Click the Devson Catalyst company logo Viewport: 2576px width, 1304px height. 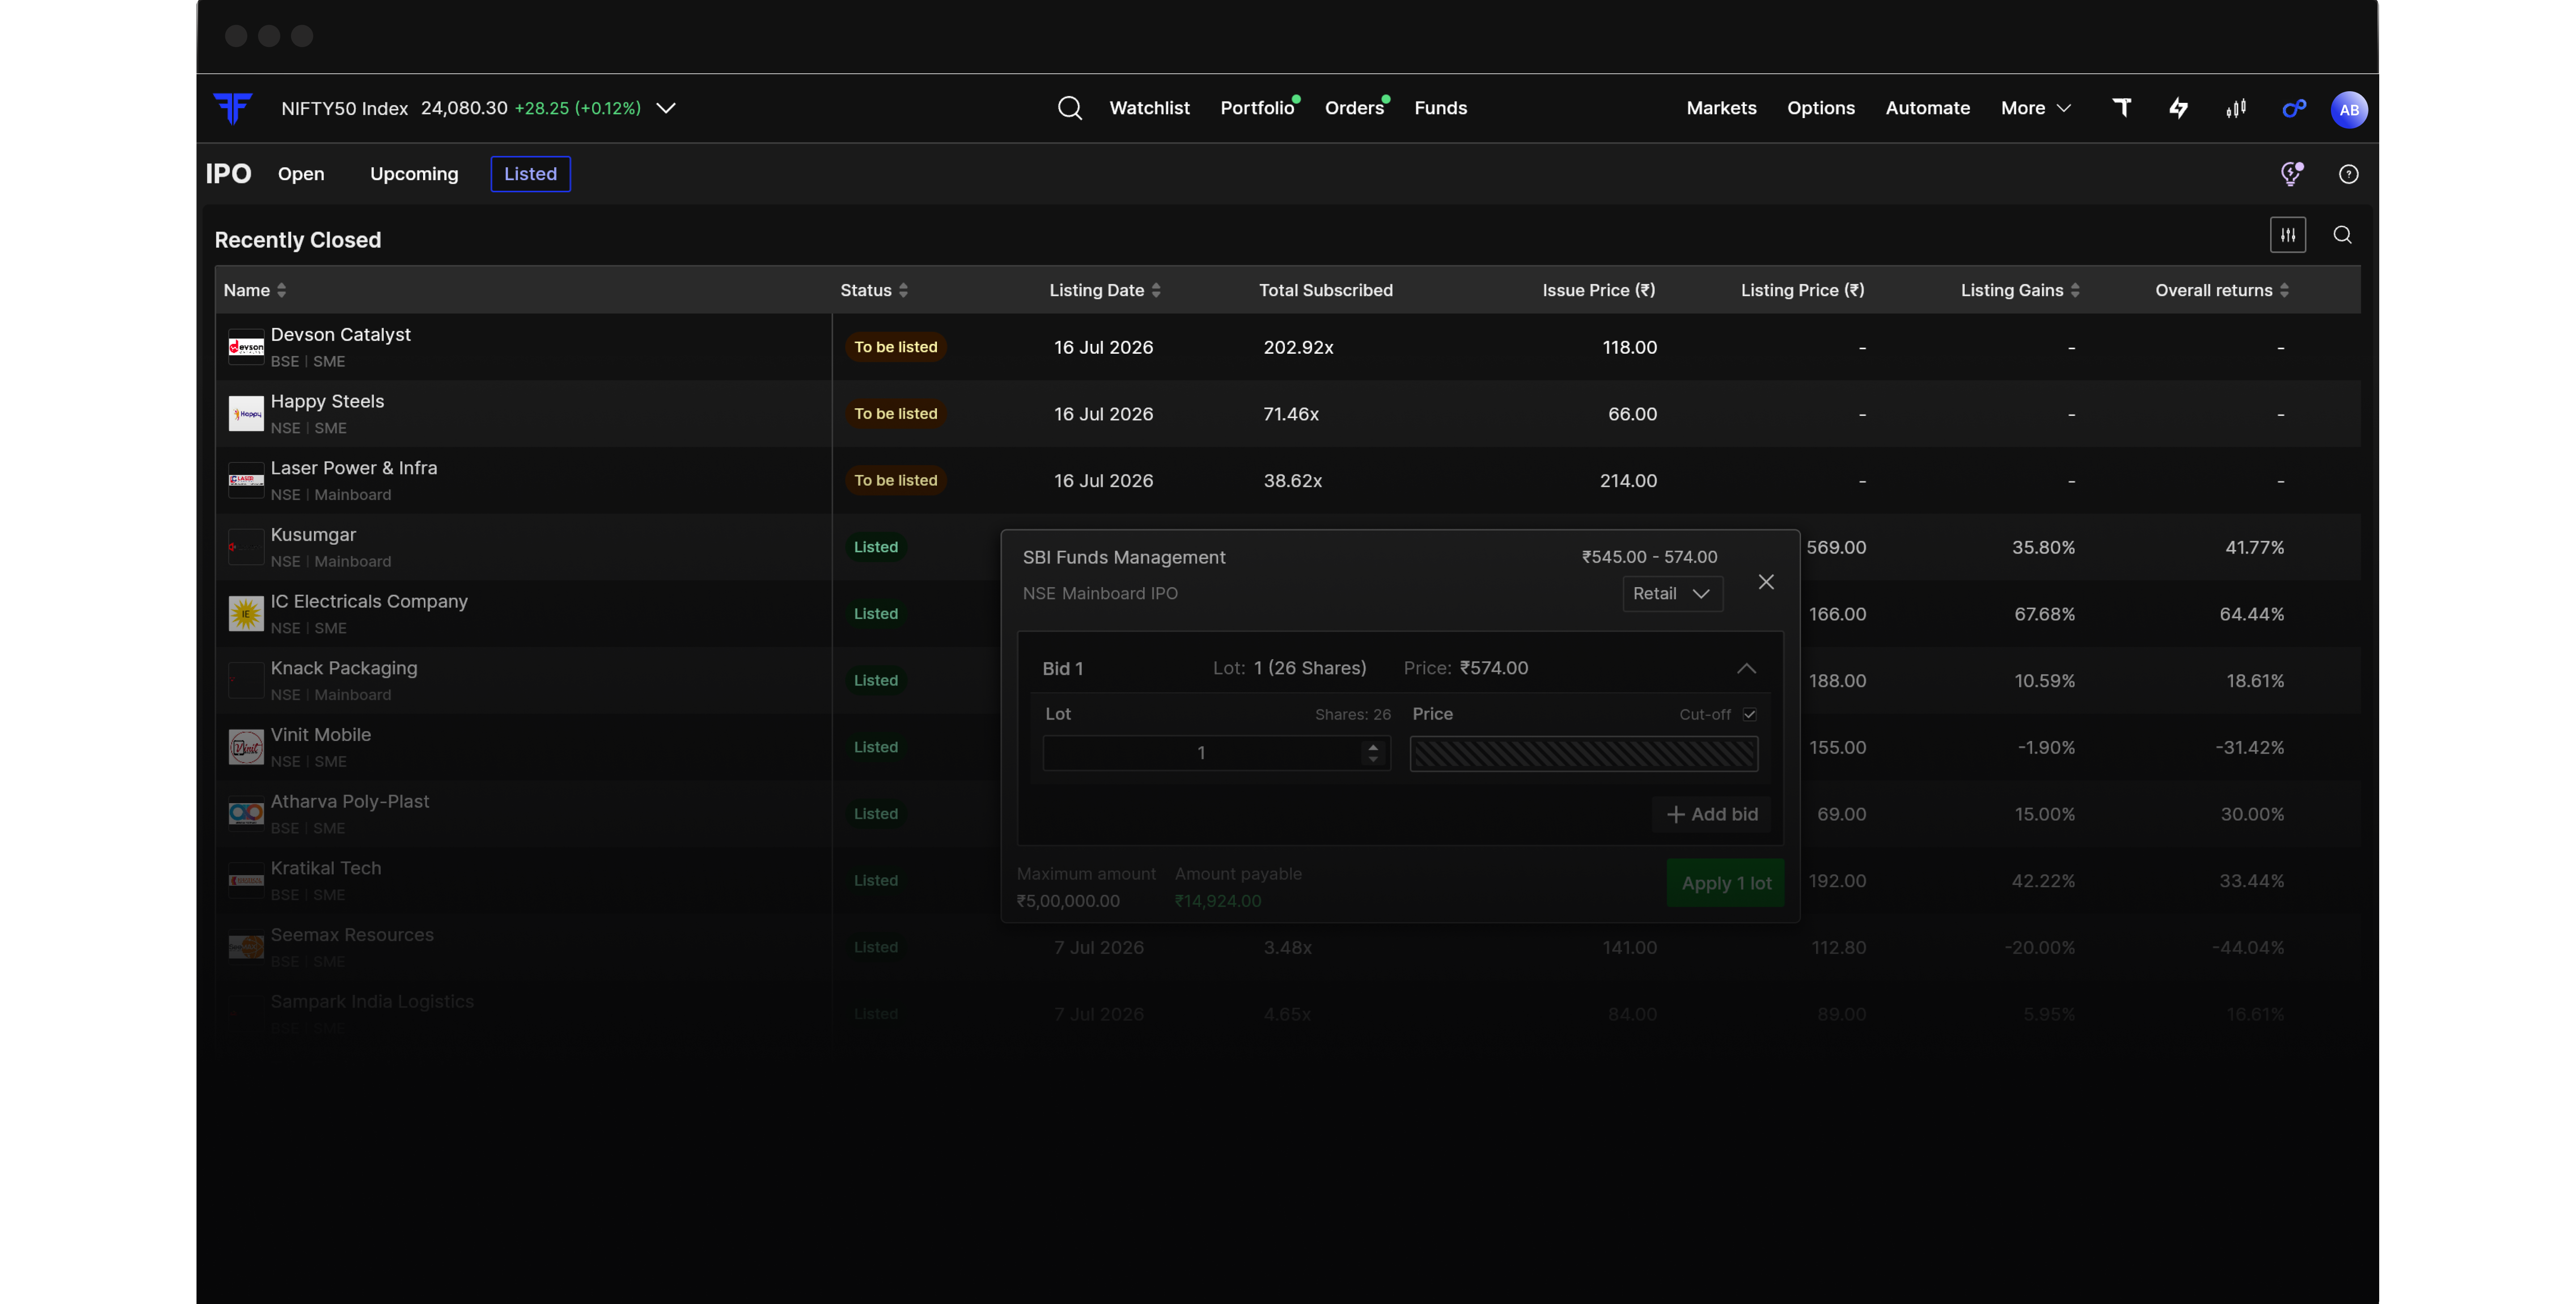[246, 347]
